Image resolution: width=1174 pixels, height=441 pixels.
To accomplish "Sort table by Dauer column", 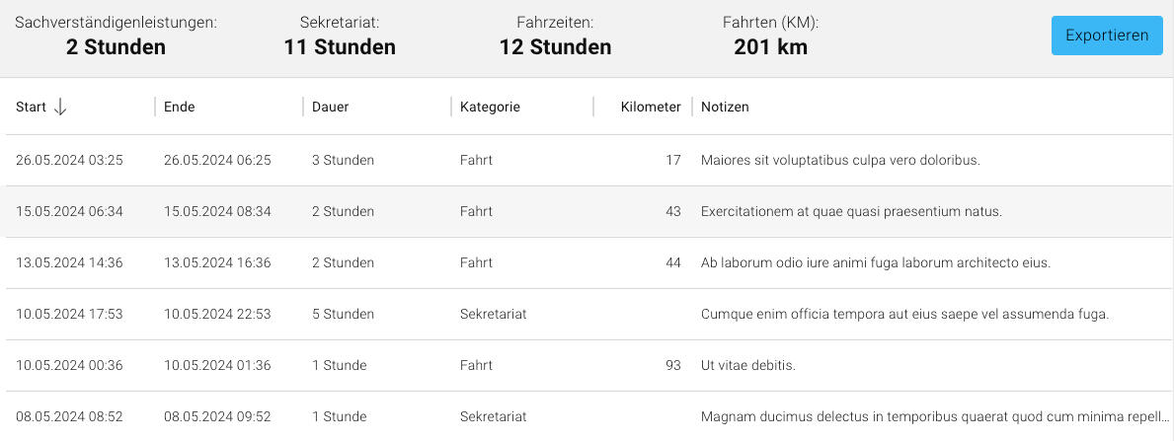I will (x=330, y=107).
